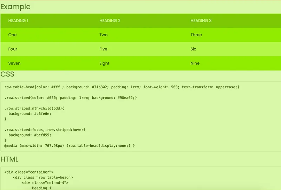This screenshot has height=190, width=281.
Task: Select the 'Eight' table cell
Action: tap(104, 63)
